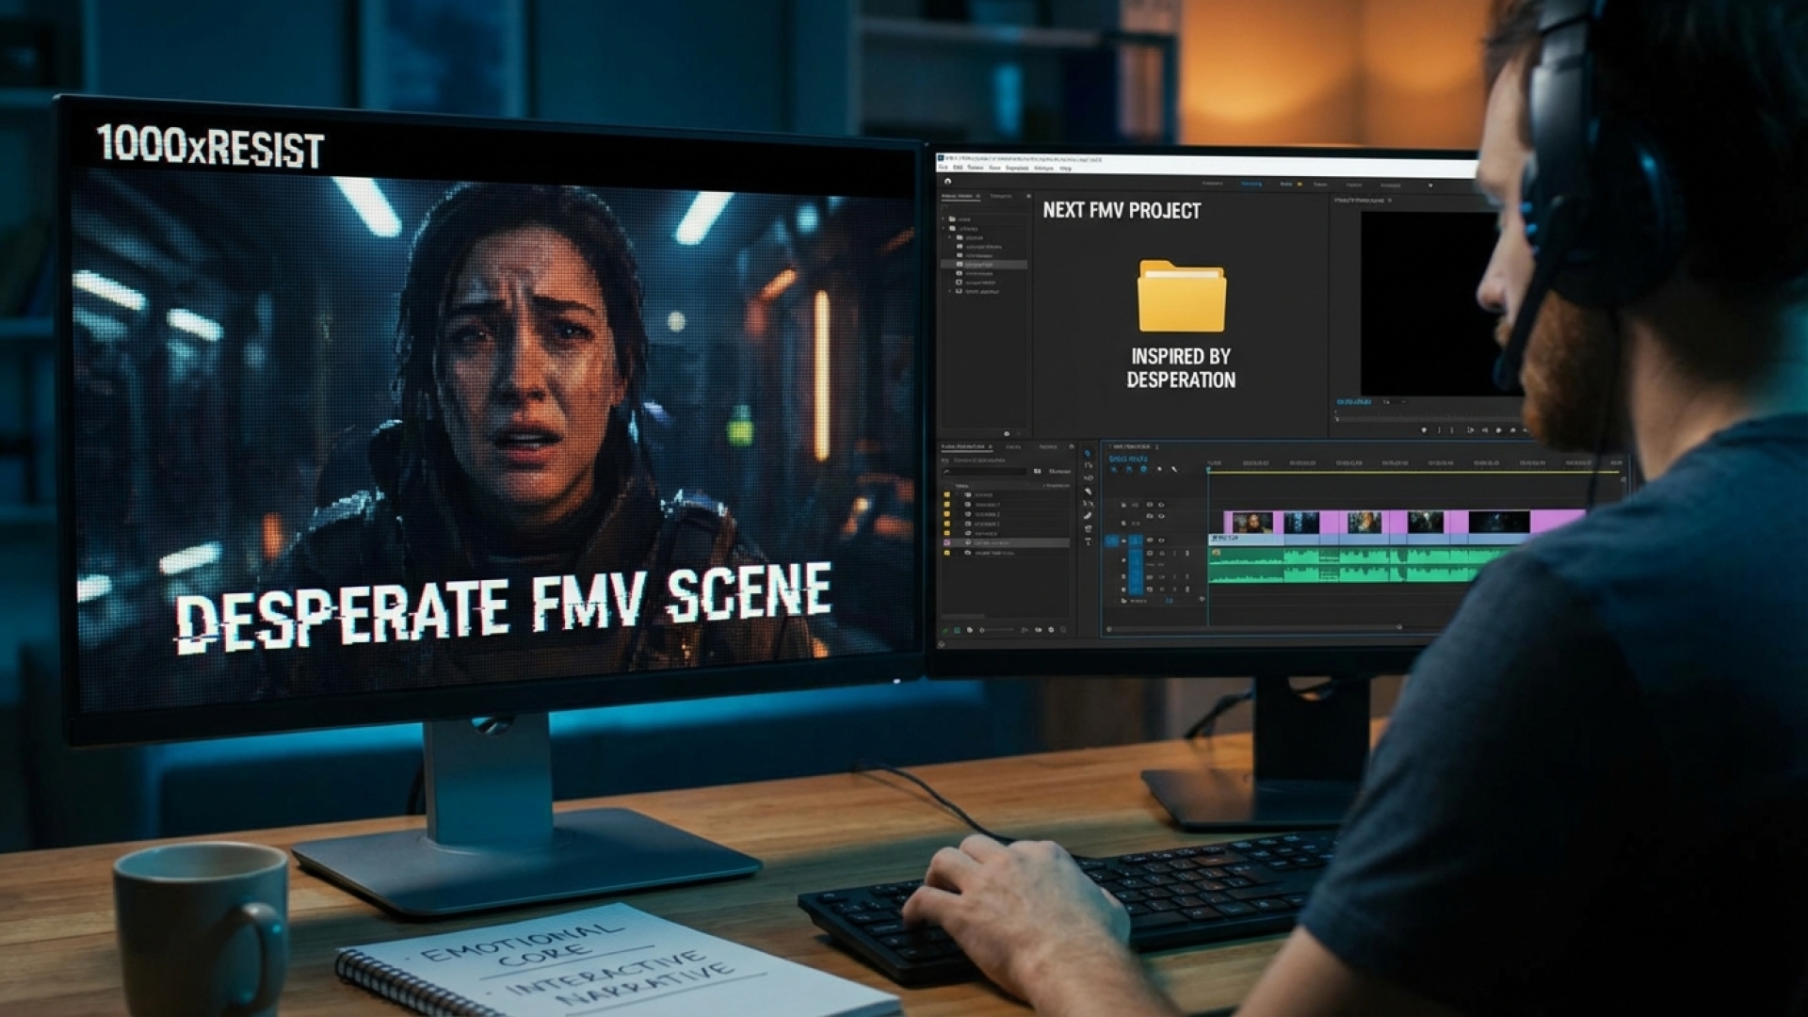The image size is (1808, 1017).
Task: Select the Hand tool
Action: point(1089,529)
